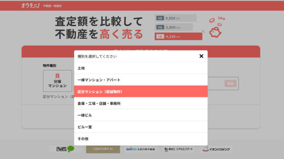Choose 一棟マンション・アパート option

[141, 80]
